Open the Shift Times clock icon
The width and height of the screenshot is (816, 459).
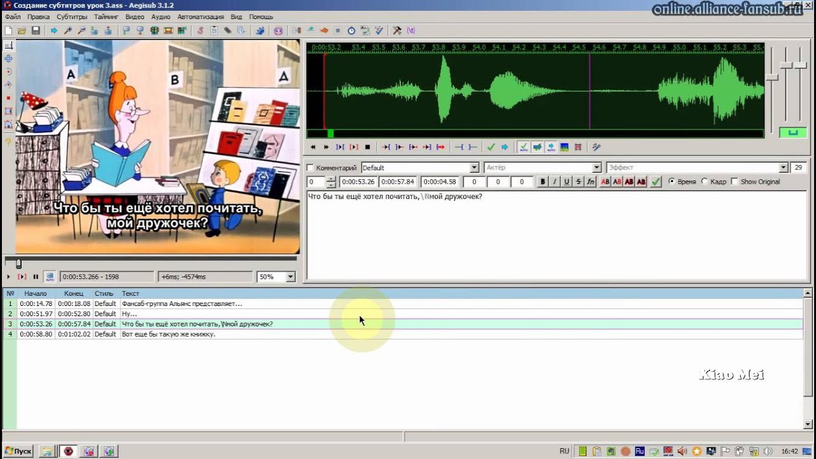351,31
